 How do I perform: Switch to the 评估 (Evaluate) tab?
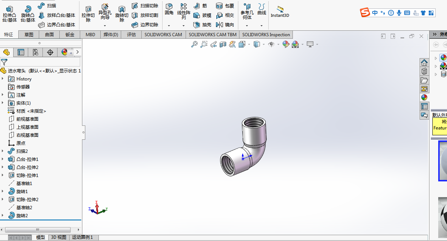(131, 35)
